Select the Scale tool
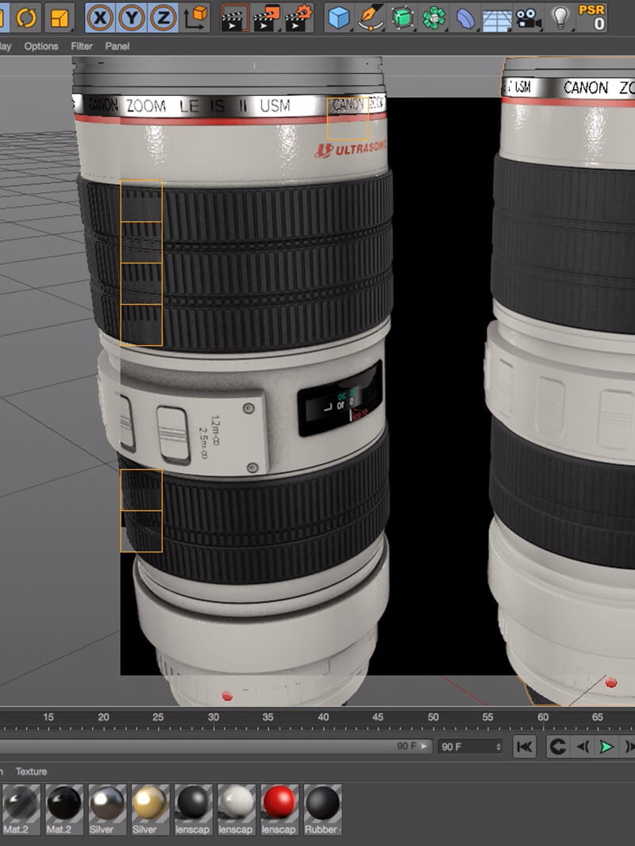635x846 pixels. pos(60,17)
